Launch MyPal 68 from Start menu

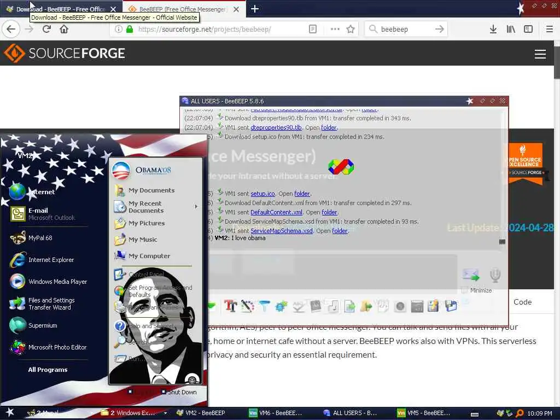40,238
